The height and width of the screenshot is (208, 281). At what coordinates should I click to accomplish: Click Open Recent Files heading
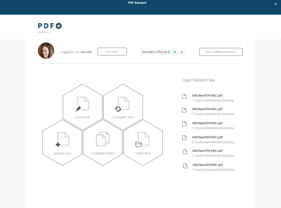pos(198,80)
